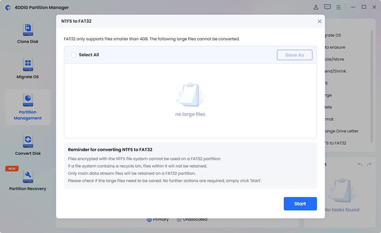Open the Clone Disk tool icon

click(28, 30)
